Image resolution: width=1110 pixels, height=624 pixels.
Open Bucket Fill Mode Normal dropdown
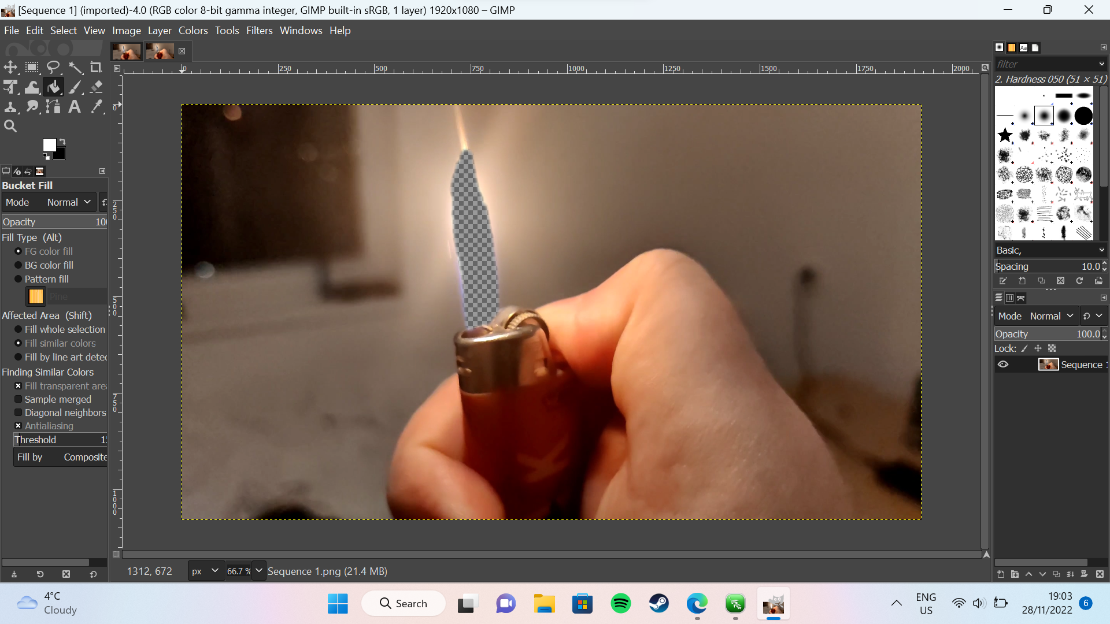tap(49, 202)
